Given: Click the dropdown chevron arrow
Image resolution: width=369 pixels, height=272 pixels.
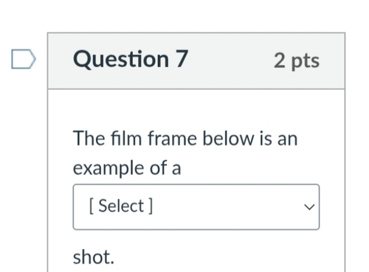Looking at the screenshot, I should pyautogui.click(x=309, y=207).
